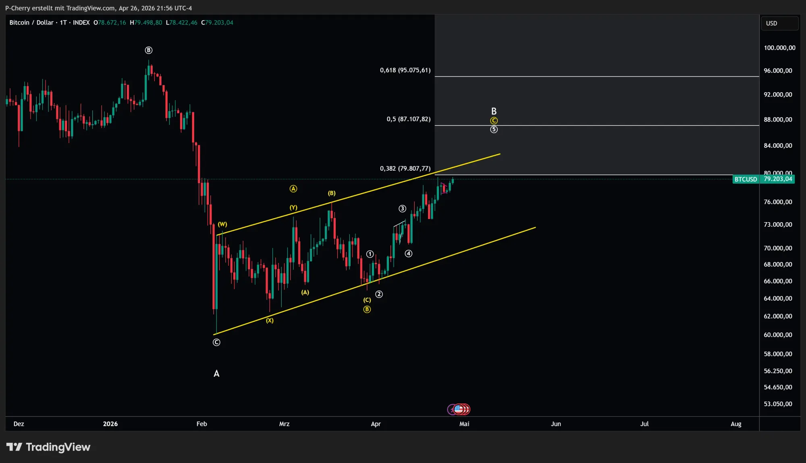Click the Mai label on the time axis
Viewport: 806px width, 463px height.
click(464, 424)
